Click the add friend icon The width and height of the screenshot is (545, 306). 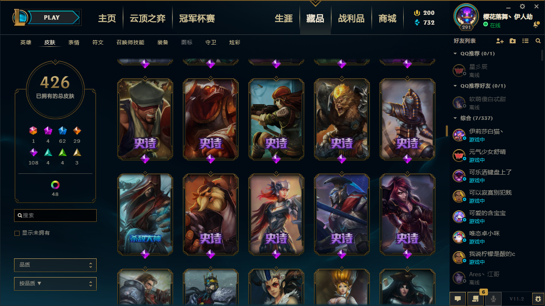tap(500, 41)
